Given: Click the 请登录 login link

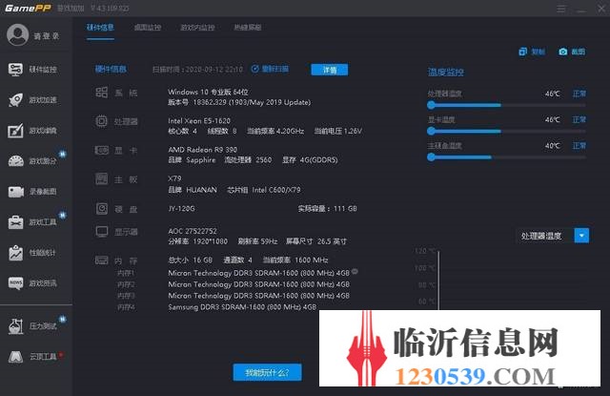Looking at the screenshot, I should pos(47,36).
